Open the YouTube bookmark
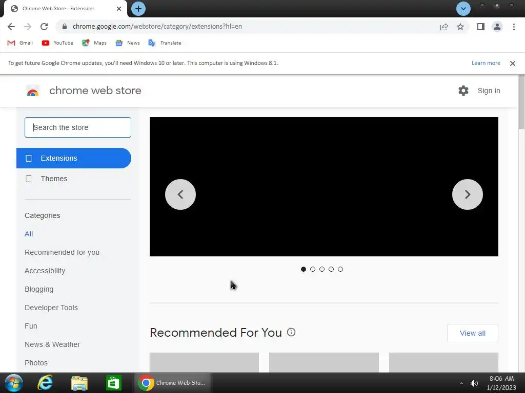 [x=57, y=43]
